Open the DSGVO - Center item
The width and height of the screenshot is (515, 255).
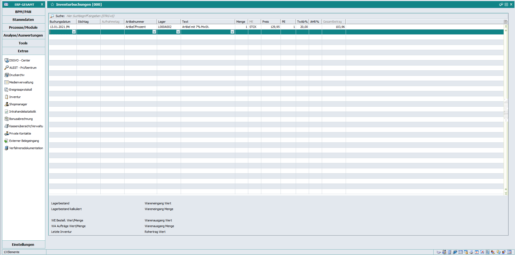20,60
